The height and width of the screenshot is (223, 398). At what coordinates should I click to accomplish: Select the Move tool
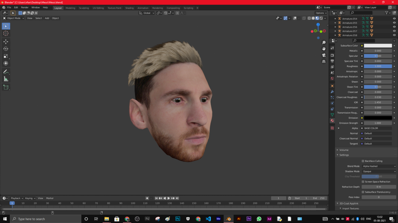click(x=6, y=41)
